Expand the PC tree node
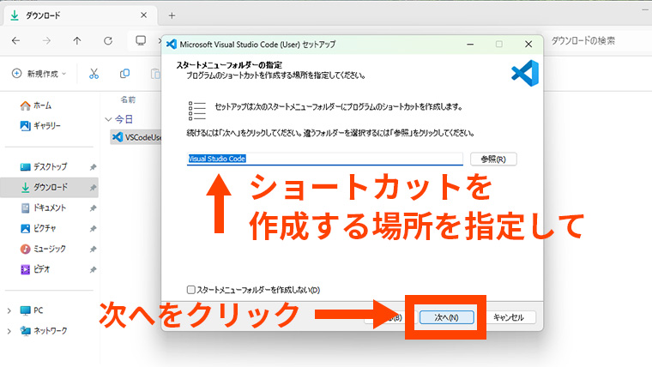 point(9,310)
